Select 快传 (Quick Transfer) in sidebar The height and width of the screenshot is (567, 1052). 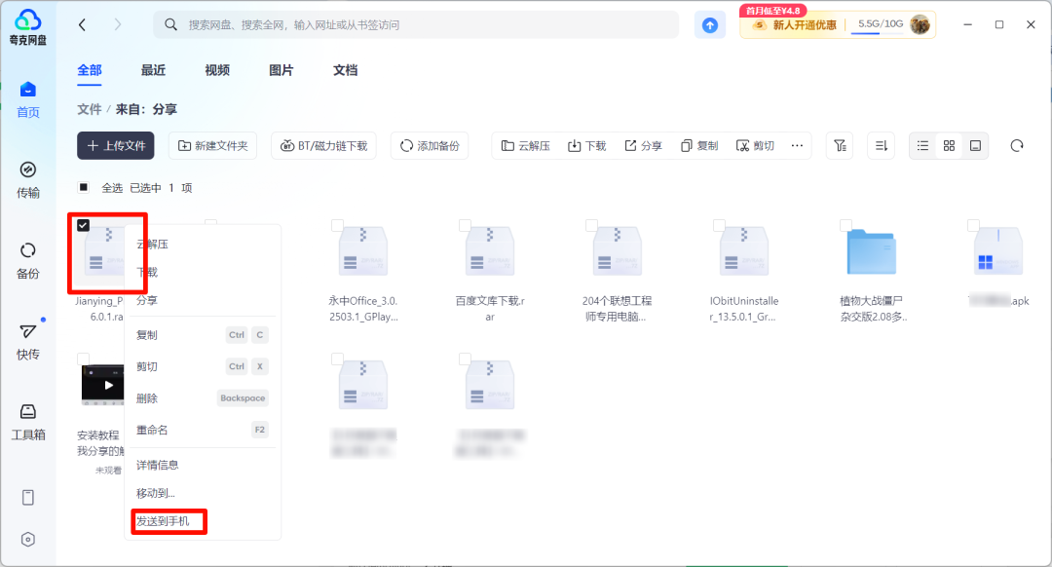point(27,341)
